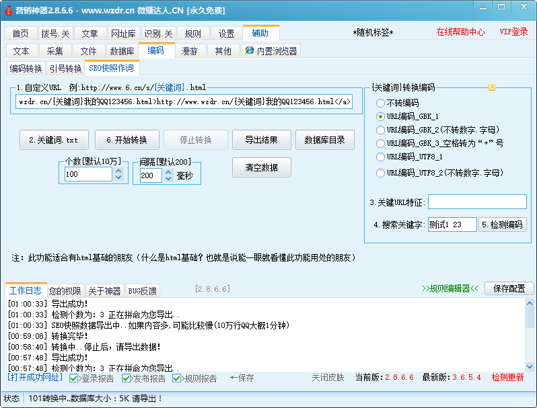Switch to the 设置 main tab
Viewport: 537px width, 408px height.
(x=227, y=34)
